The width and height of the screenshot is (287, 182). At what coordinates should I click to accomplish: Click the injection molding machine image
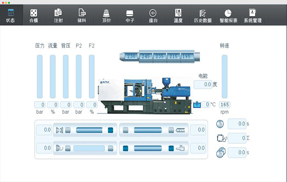click(x=145, y=95)
